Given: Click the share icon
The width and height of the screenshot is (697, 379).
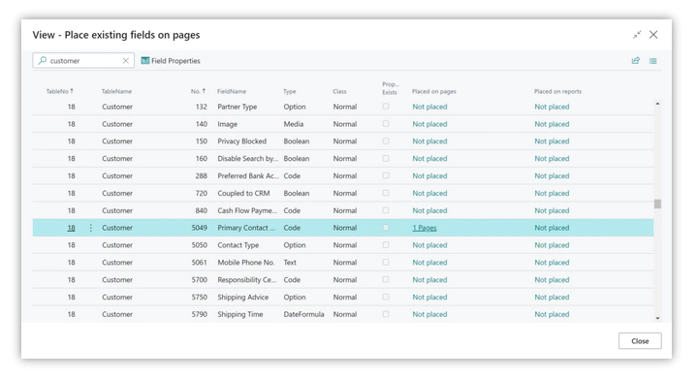Looking at the screenshot, I should (636, 60).
